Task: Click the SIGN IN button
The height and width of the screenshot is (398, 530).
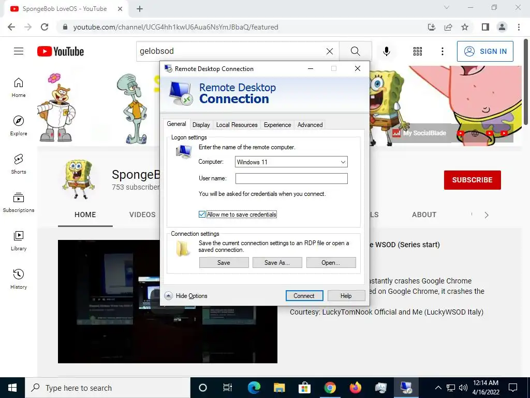Action: pos(485,51)
